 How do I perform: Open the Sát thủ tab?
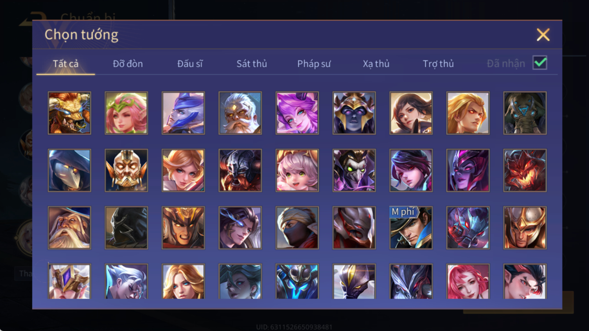click(x=252, y=64)
